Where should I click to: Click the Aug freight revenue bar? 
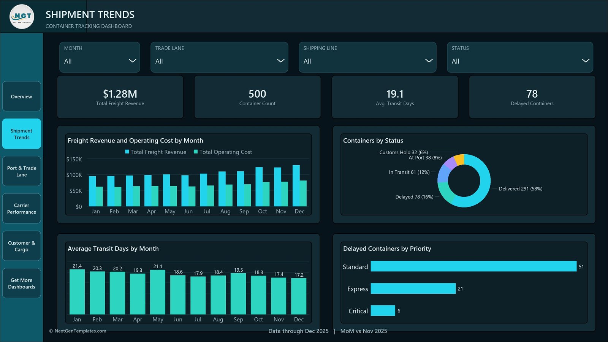coord(222,189)
